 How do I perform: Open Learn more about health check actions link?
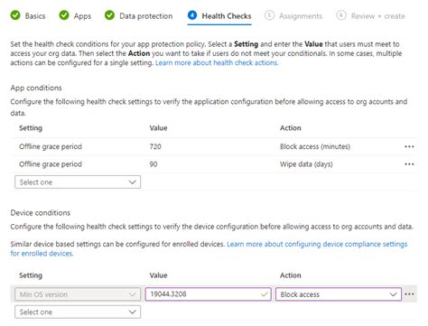point(217,62)
